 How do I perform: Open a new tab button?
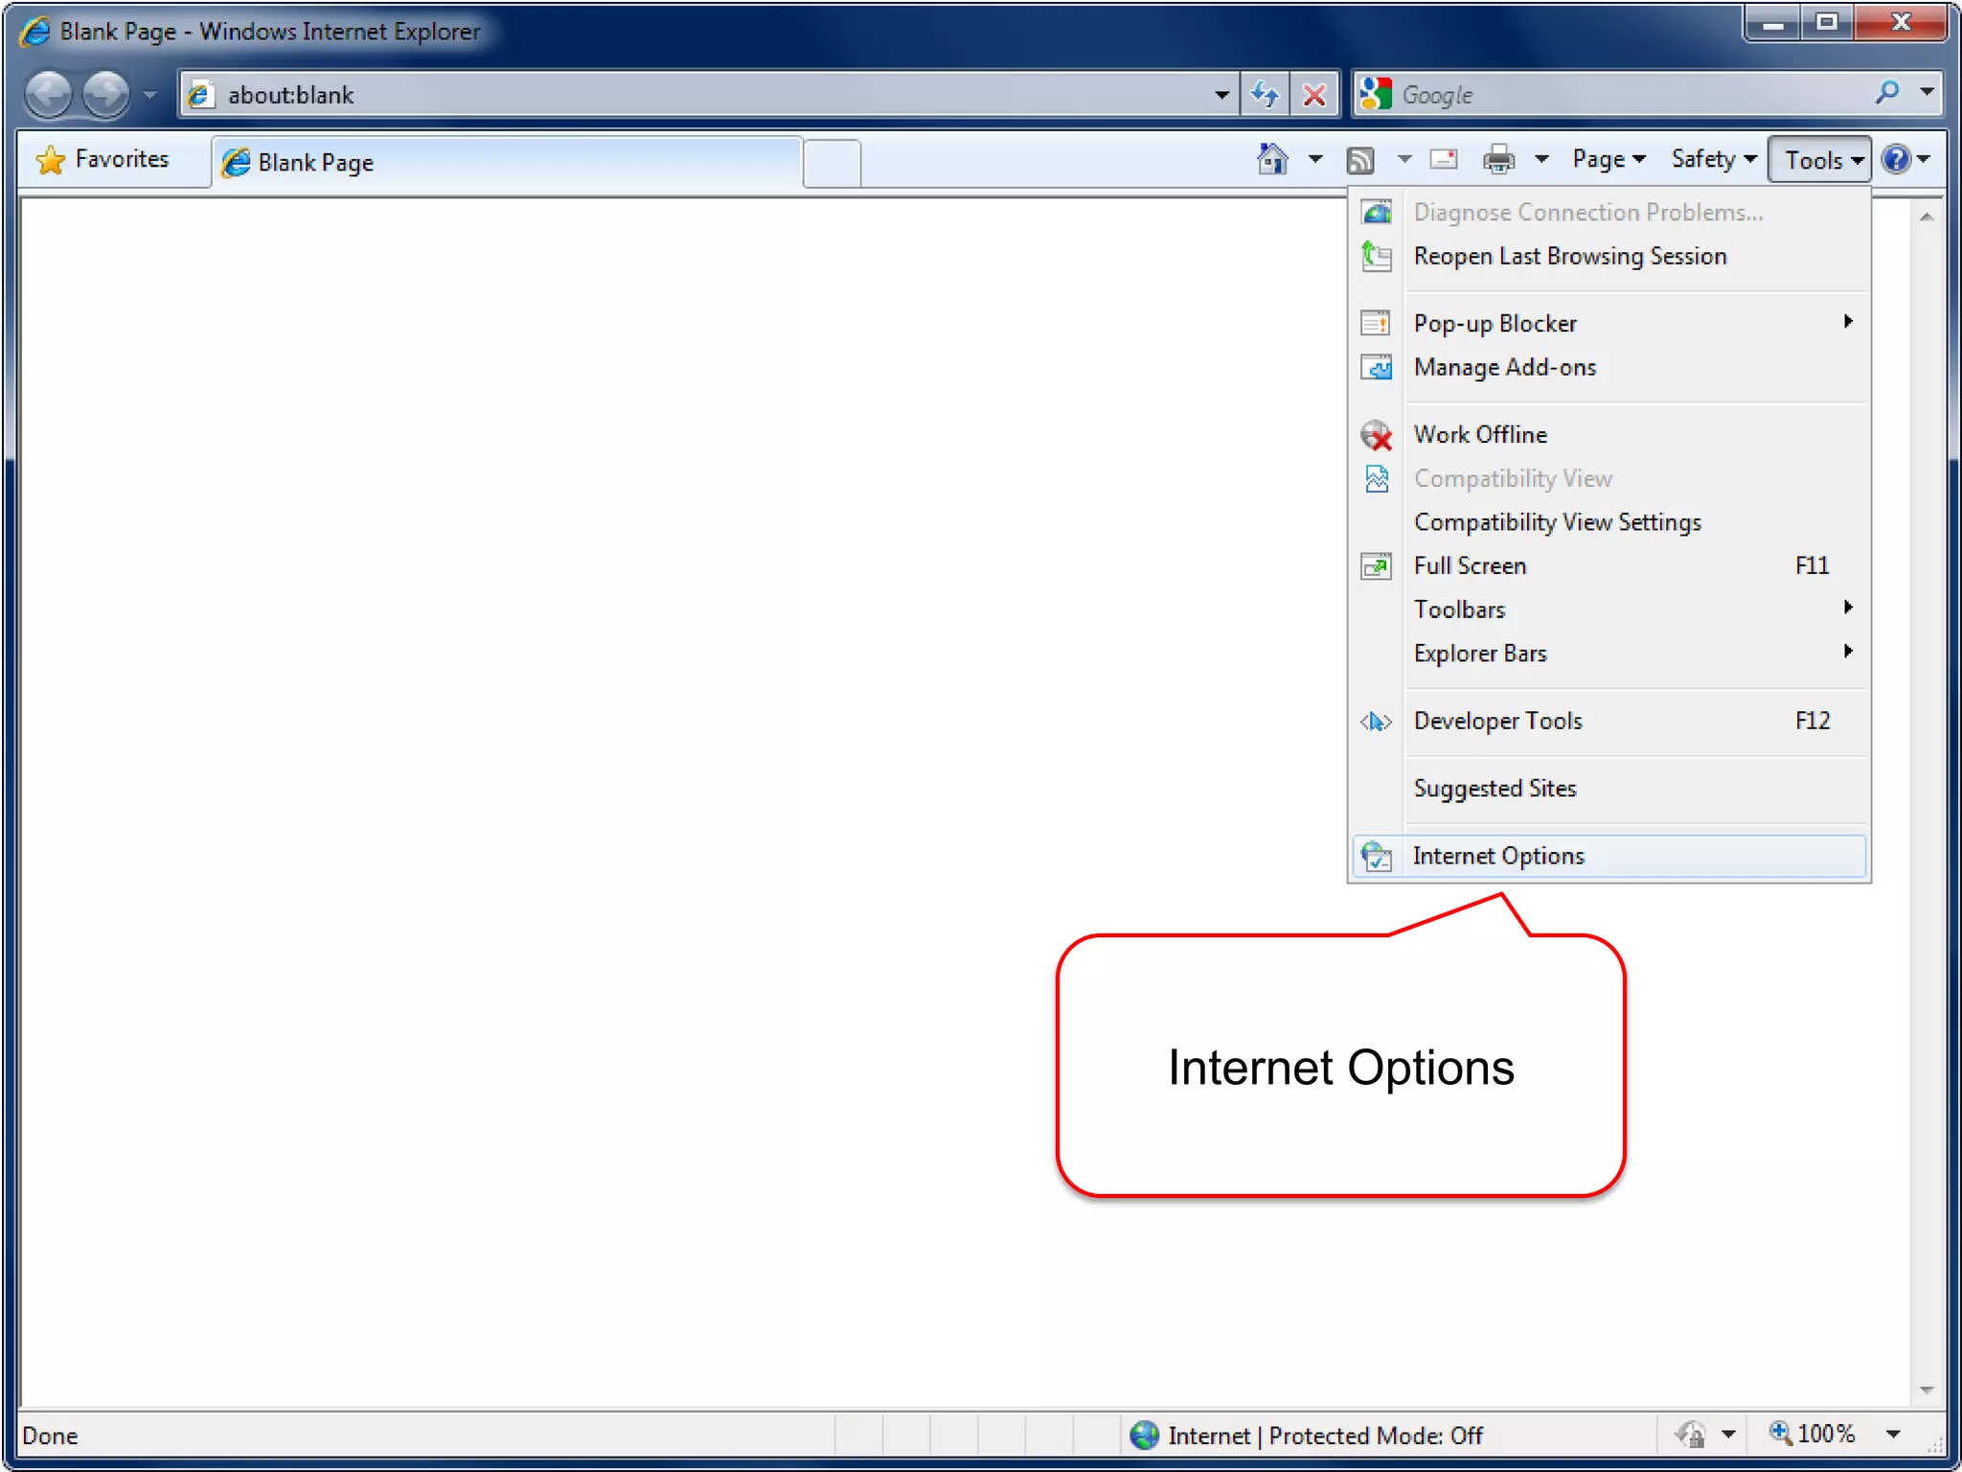pyautogui.click(x=832, y=164)
